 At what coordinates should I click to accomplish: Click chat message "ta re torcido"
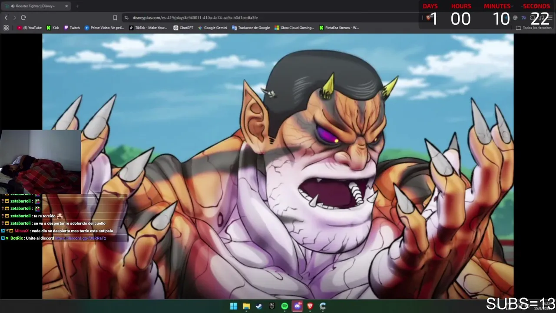point(45,216)
